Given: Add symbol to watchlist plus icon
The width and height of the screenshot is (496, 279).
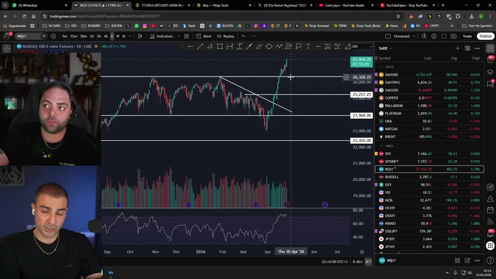Looking at the screenshot, I should [x=458, y=48].
